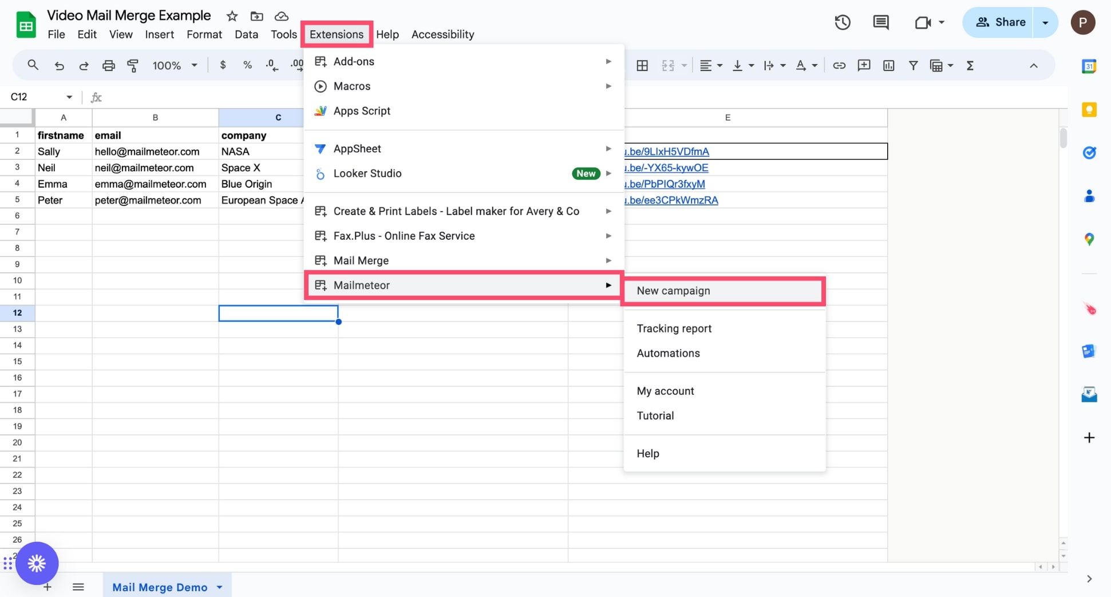Click the purple floating assistant button
Image resolution: width=1111 pixels, height=597 pixels.
point(37,563)
